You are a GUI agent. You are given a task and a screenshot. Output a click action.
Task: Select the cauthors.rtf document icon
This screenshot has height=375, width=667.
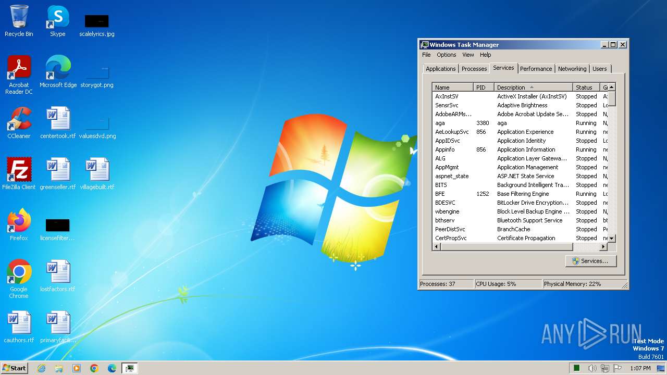point(19,327)
